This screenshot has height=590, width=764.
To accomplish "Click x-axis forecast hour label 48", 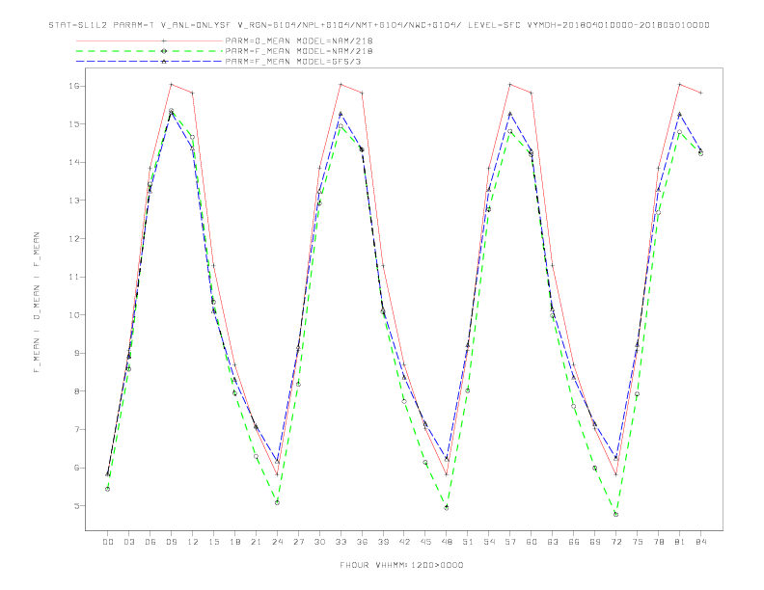I will (x=447, y=542).
